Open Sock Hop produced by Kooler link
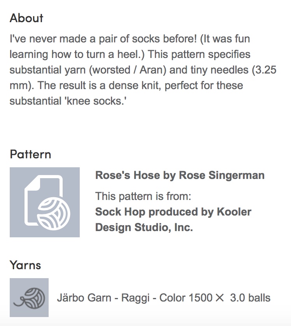The image size is (291, 326). [173, 212]
